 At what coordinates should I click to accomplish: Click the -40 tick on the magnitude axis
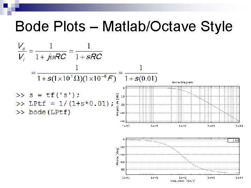click(122, 121)
